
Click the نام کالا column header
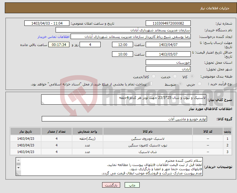(x=148, y=131)
